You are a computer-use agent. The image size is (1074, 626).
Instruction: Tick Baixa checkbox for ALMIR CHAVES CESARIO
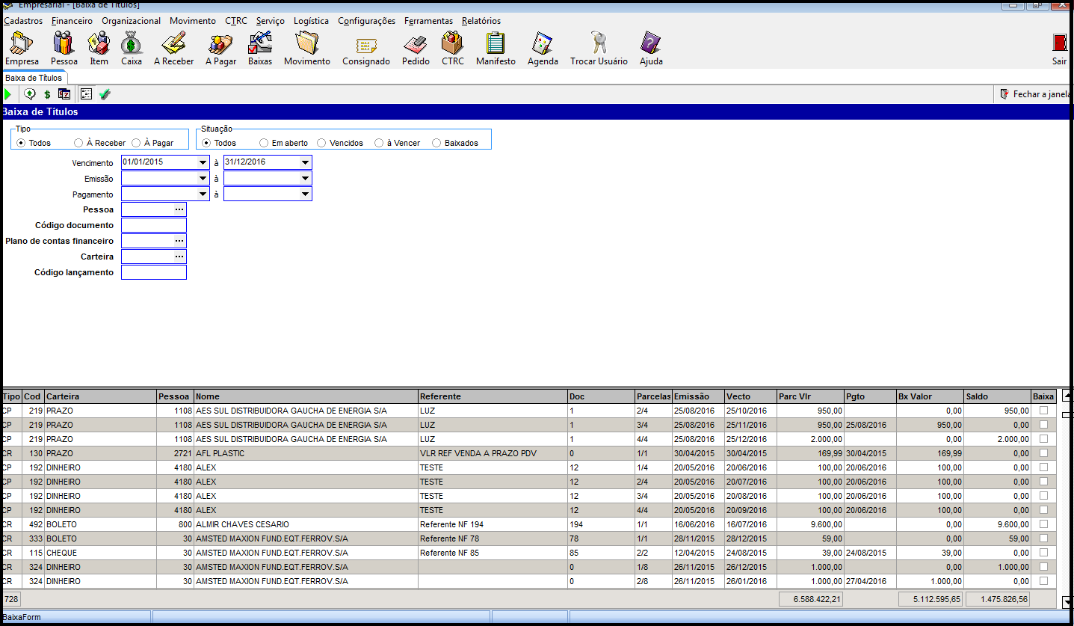tap(1043, 524)
